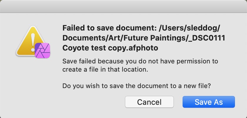Image resolution: width=247 pixels, height=118 pixels.
Task: Dismiss the dialog with the Cancel button
Action: [x=149, y=102]
